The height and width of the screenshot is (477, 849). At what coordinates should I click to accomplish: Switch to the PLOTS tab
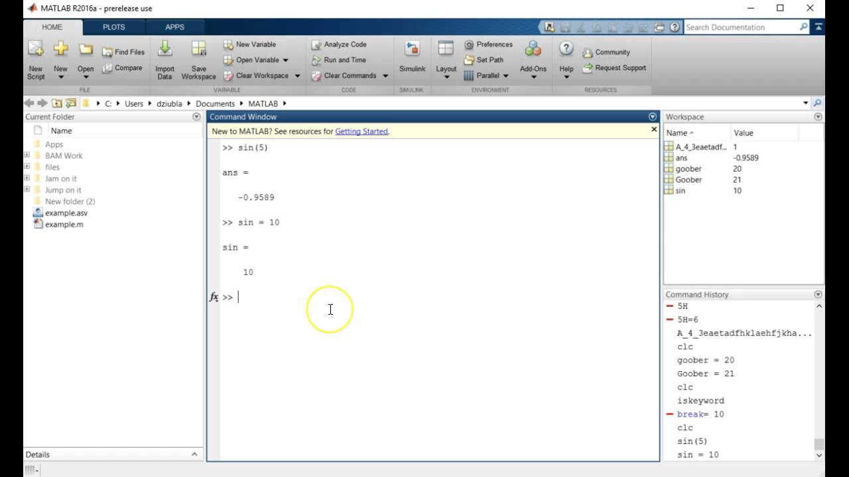[114, 27]
